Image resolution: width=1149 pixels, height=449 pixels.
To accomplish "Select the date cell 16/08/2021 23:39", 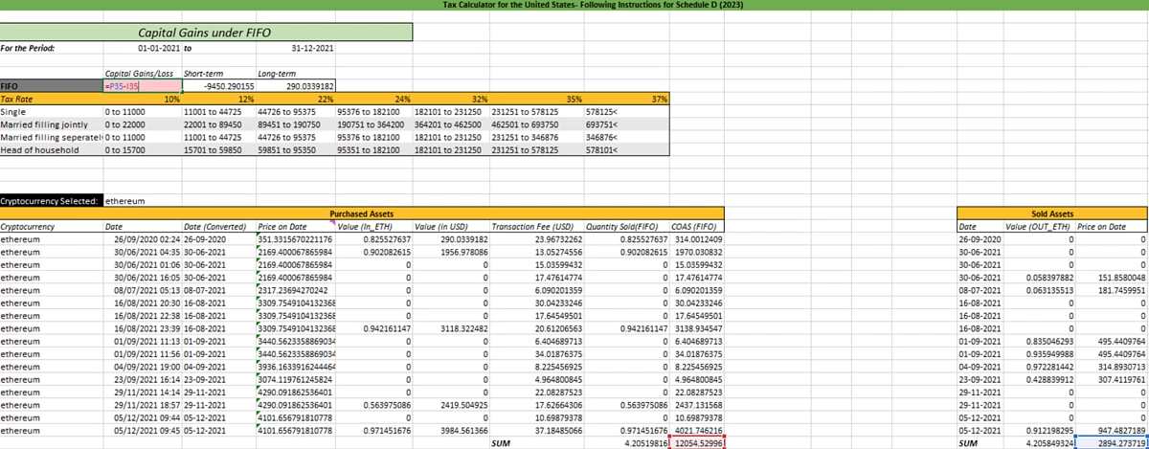I will (x=141, y=327).
